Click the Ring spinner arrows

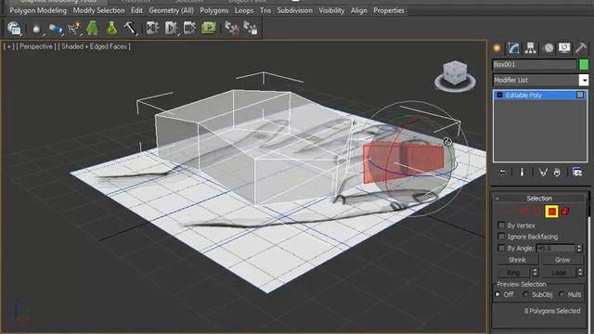[535, 272]
